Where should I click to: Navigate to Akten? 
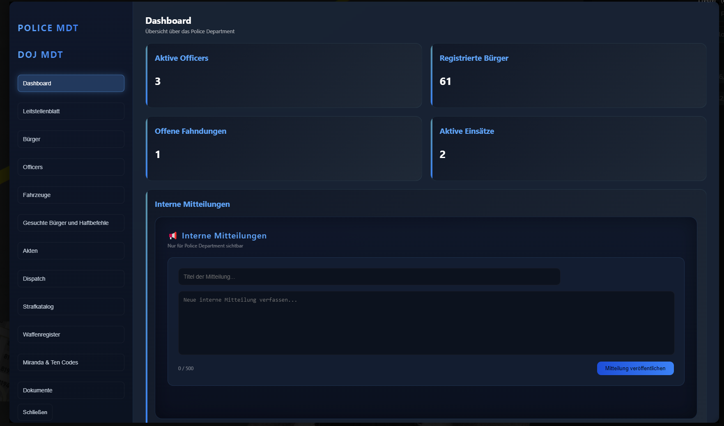[71, 251]
